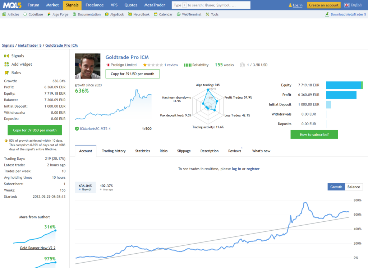Click sidebar Copy for 39 USD button

coord(35,130)
